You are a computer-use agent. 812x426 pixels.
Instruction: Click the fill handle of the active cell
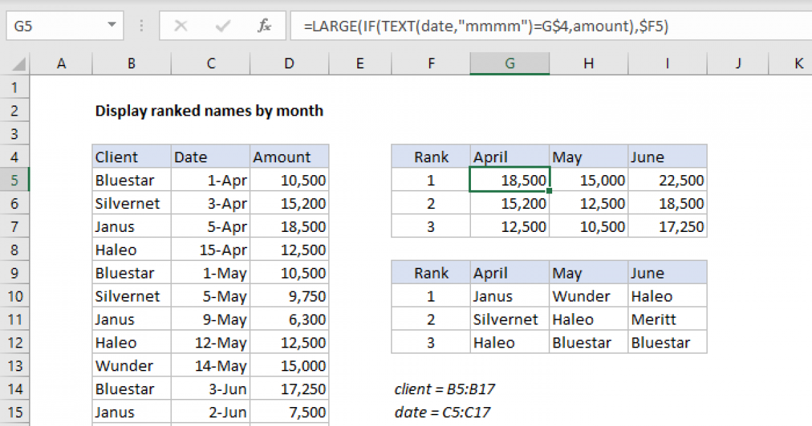(549, 192)
